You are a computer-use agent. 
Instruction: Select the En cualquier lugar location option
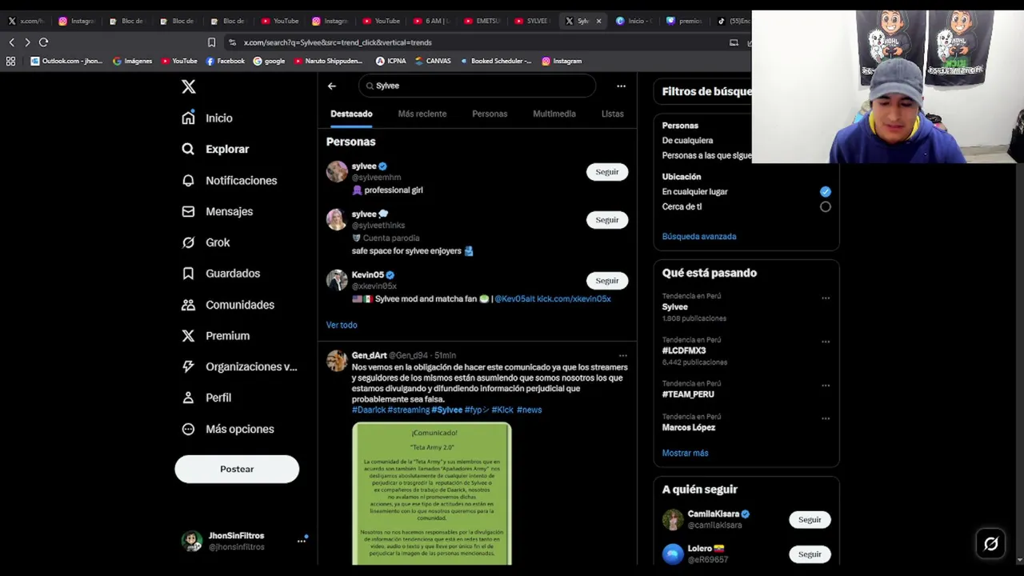tap(826, 192)
